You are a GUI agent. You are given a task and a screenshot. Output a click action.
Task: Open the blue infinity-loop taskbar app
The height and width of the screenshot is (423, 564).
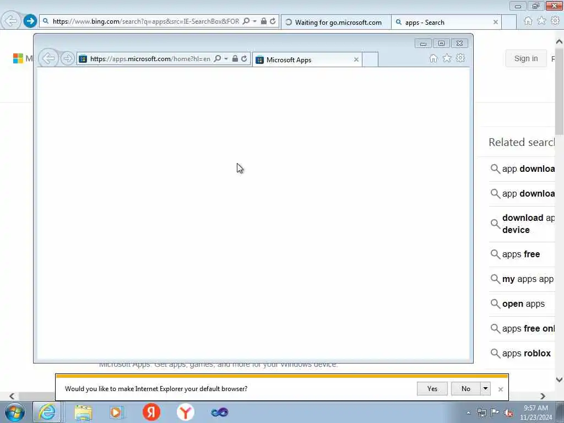(x=219, y=412)
